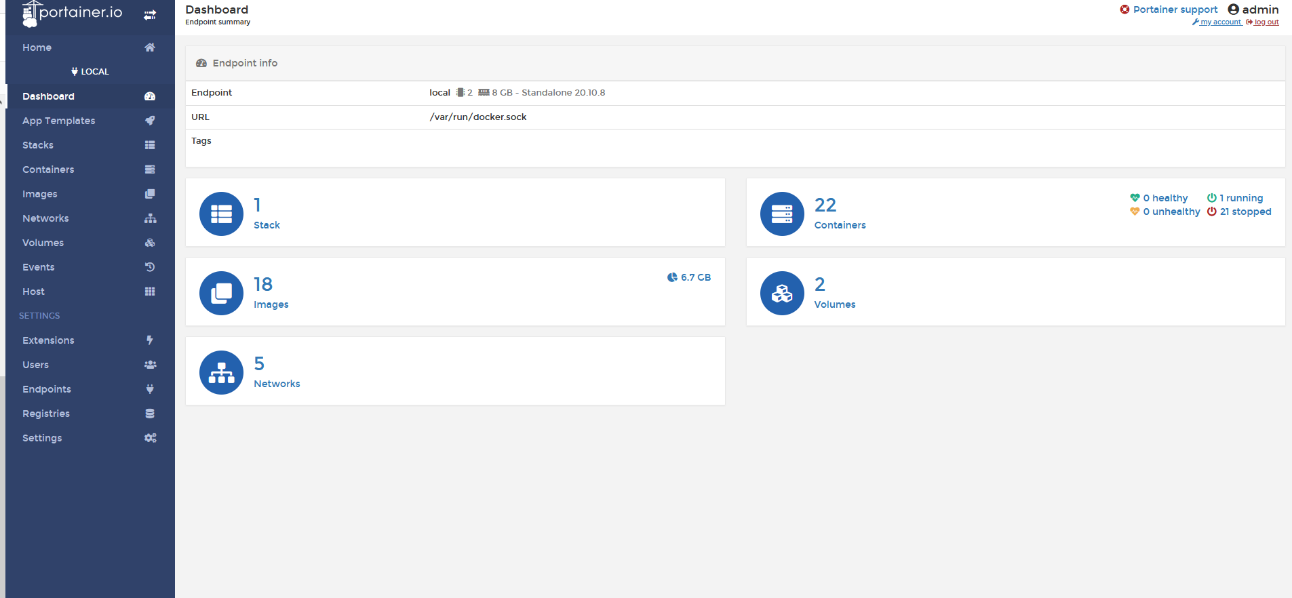Click the Containers server icon in sidebar

click(150, 170)
